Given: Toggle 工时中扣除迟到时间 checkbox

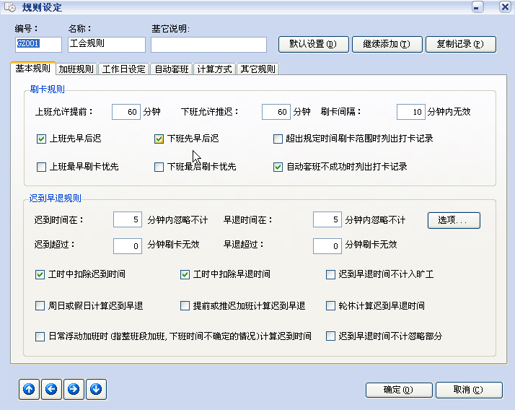Looking at the screenshot, I should click(x=40, y=274).
